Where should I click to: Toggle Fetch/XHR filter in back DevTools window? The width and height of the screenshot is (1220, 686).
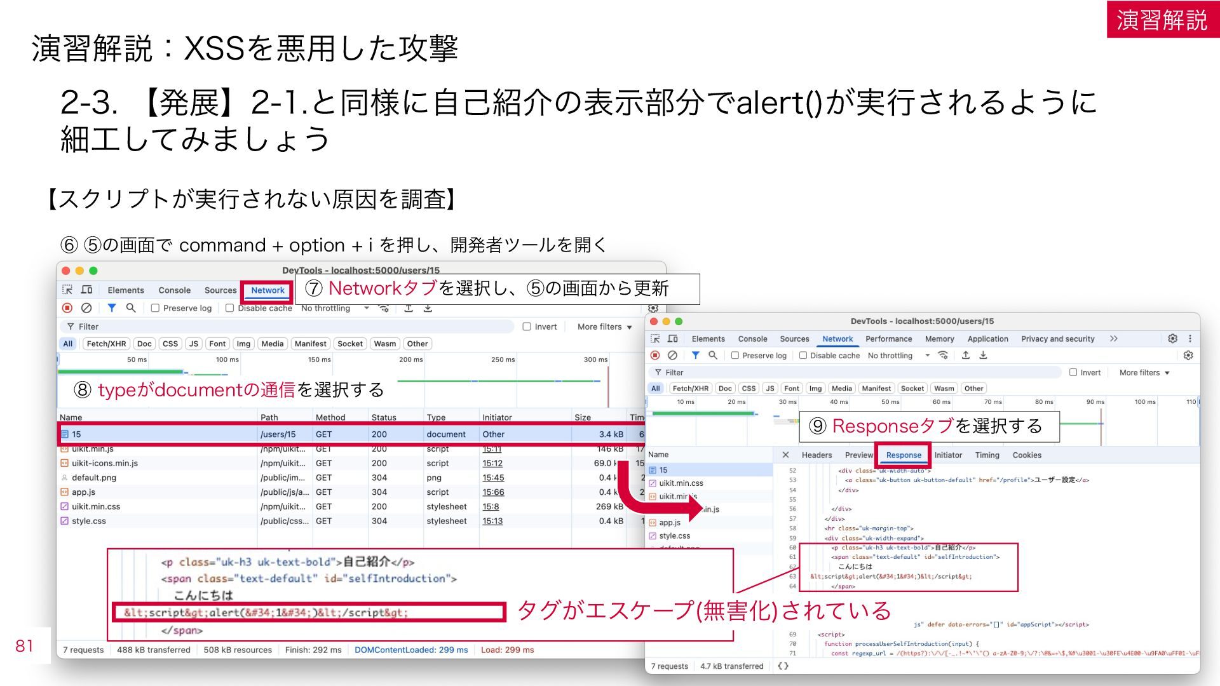tap(106, 344)
